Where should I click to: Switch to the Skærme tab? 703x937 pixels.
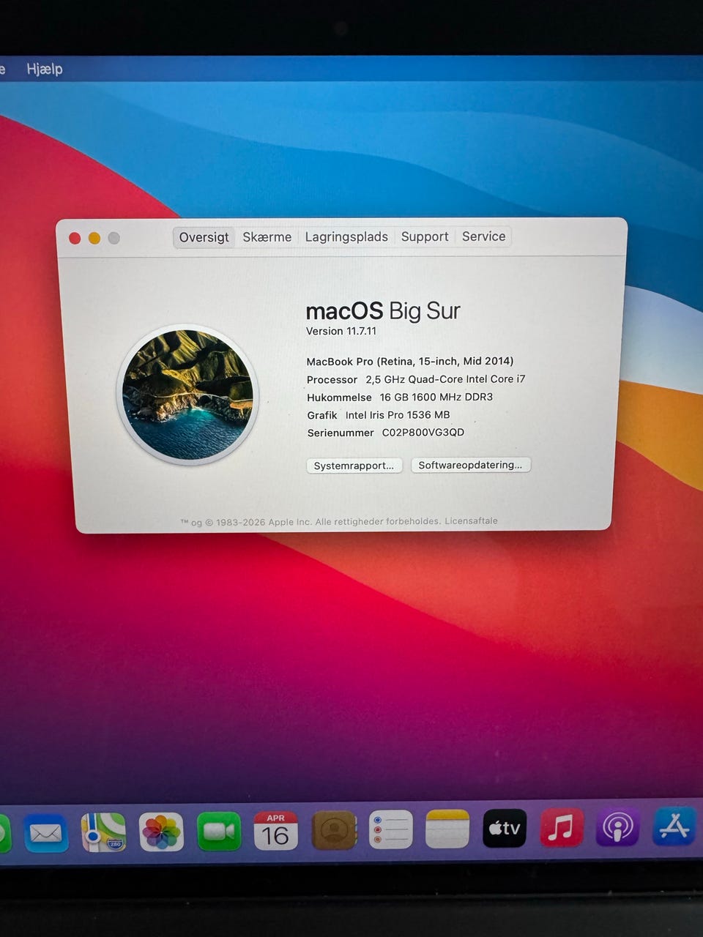(x=267, y=237)
